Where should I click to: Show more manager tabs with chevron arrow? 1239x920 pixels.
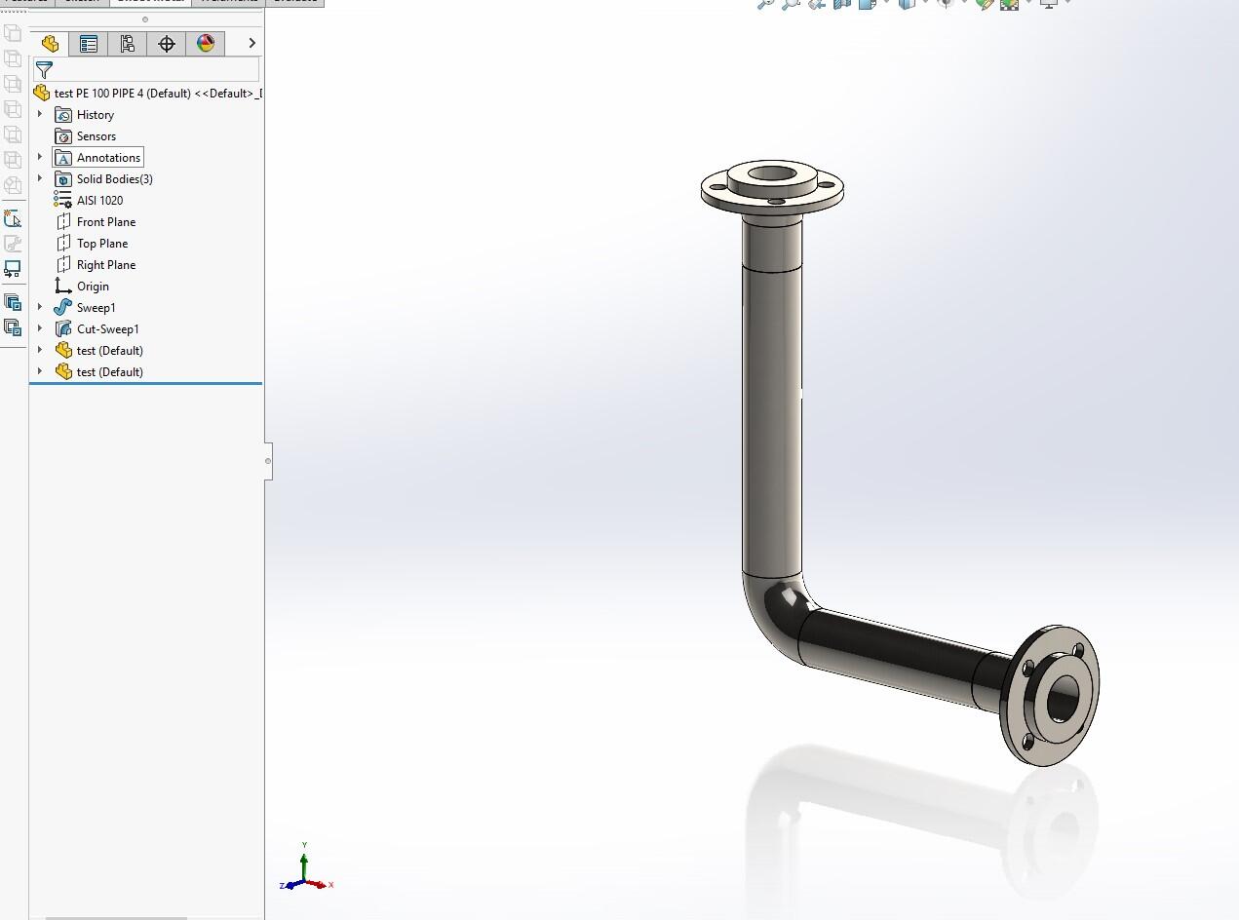[x=252, y=43]
